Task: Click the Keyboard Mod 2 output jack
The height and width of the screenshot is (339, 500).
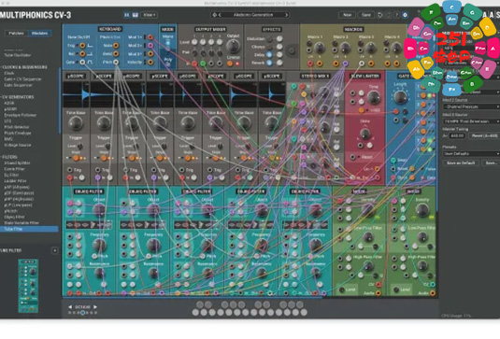Action: click(150, 46)
